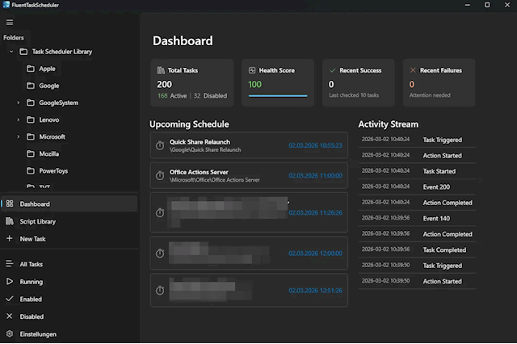Click the Running play icon
517x344 pixels.
tap(10, 282)
